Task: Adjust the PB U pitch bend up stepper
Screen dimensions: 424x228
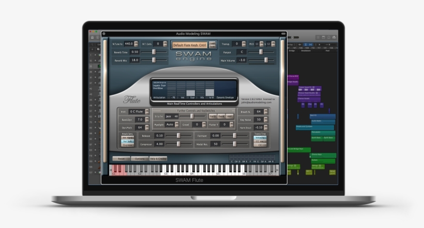Action: [x=273, y=44]
